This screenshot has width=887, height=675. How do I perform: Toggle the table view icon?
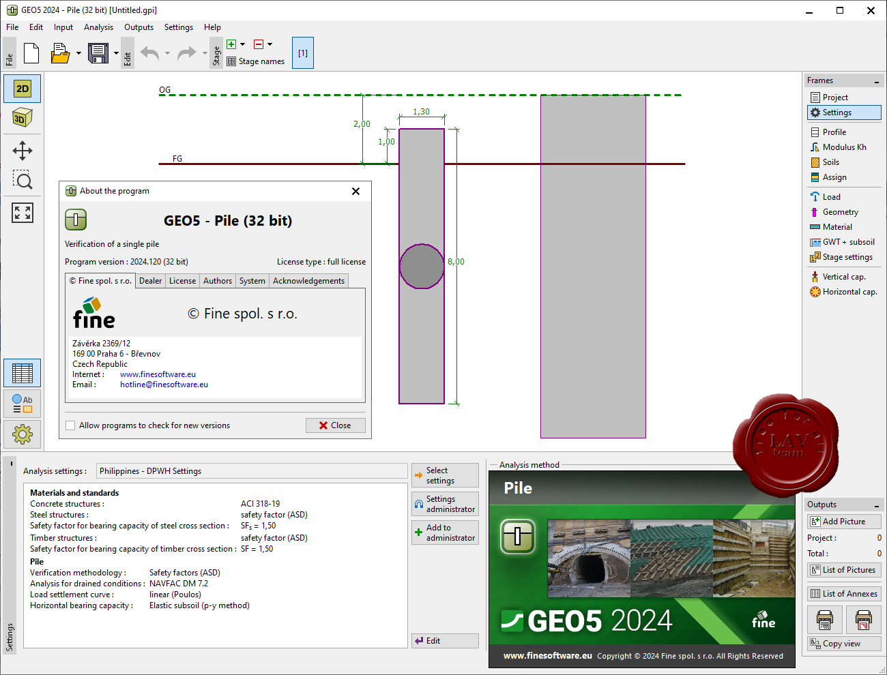(23, 373)
